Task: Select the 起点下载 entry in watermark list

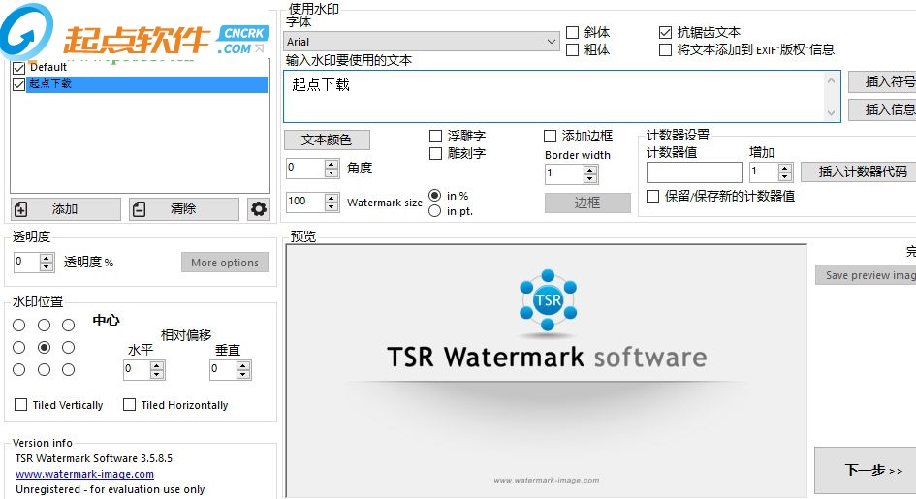Action: click(148, 84)
